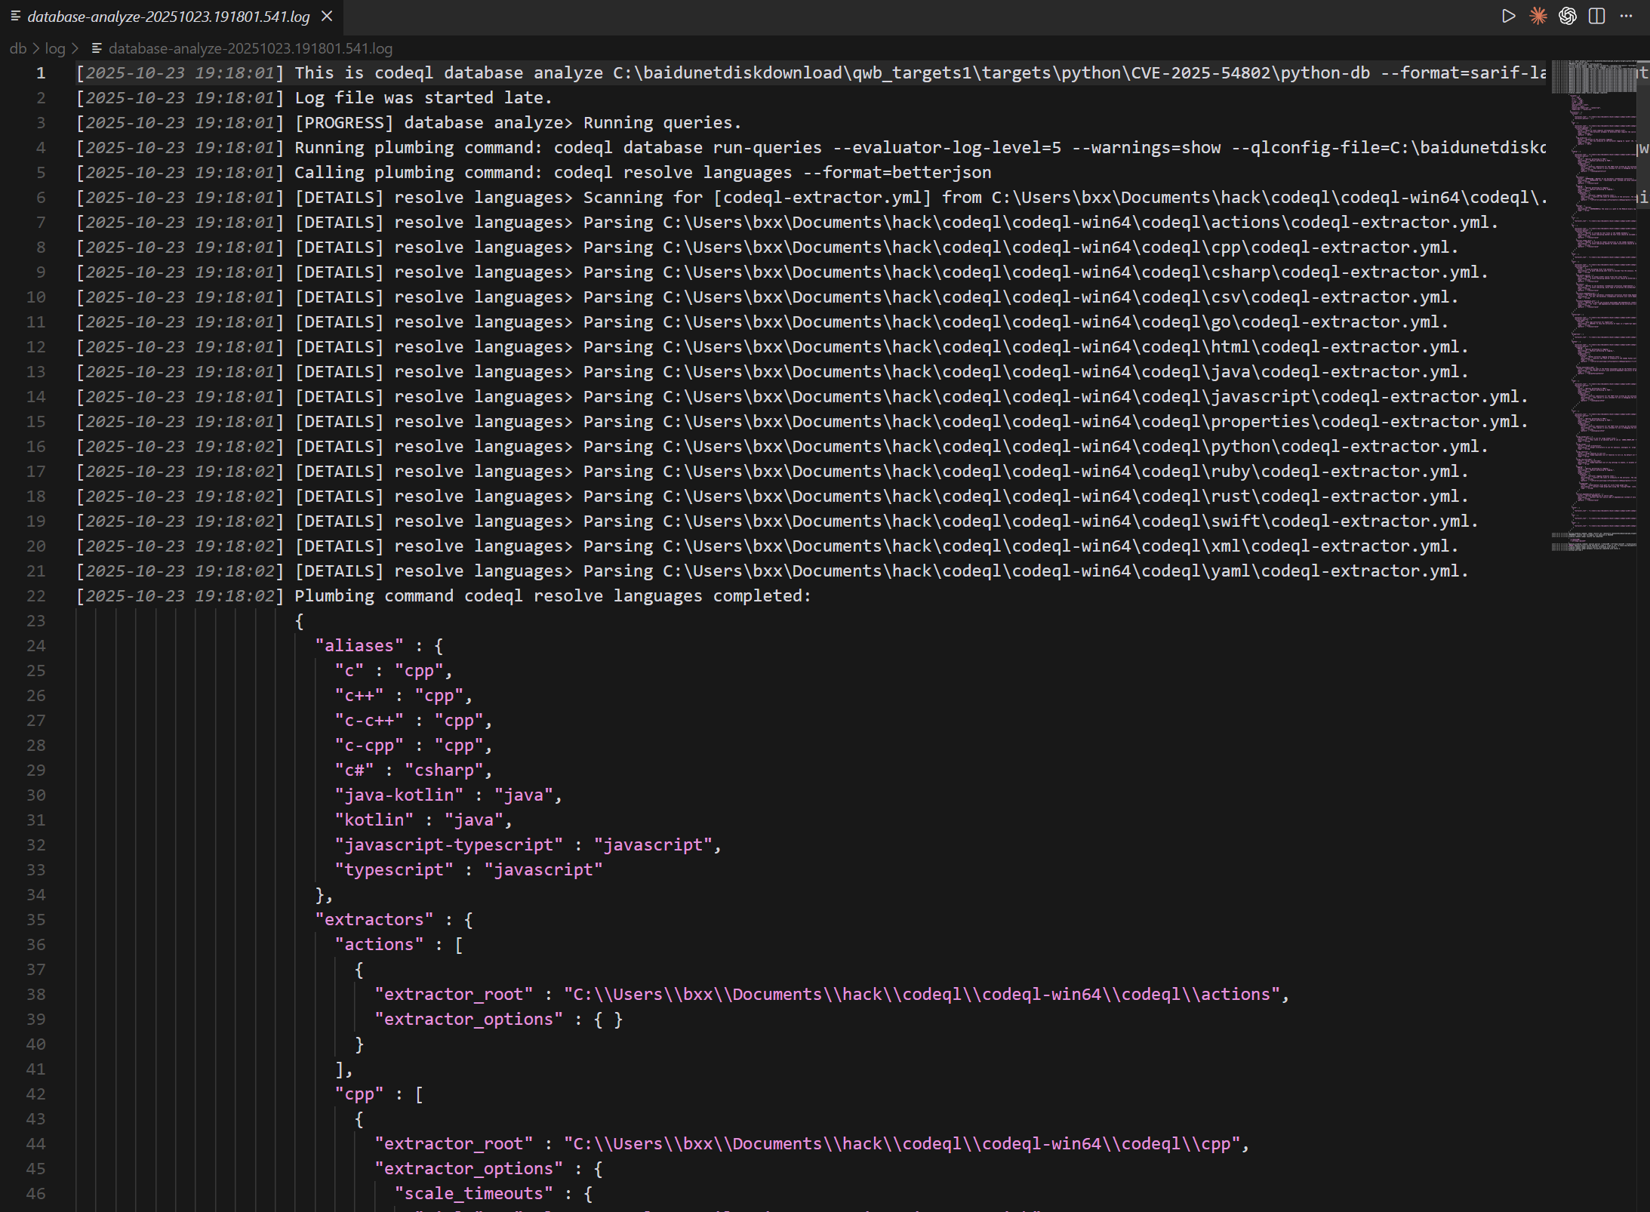Click the [PROGRESS] text on line 3
Viewport: 1650px width, 1212px height.
point(344,123)
